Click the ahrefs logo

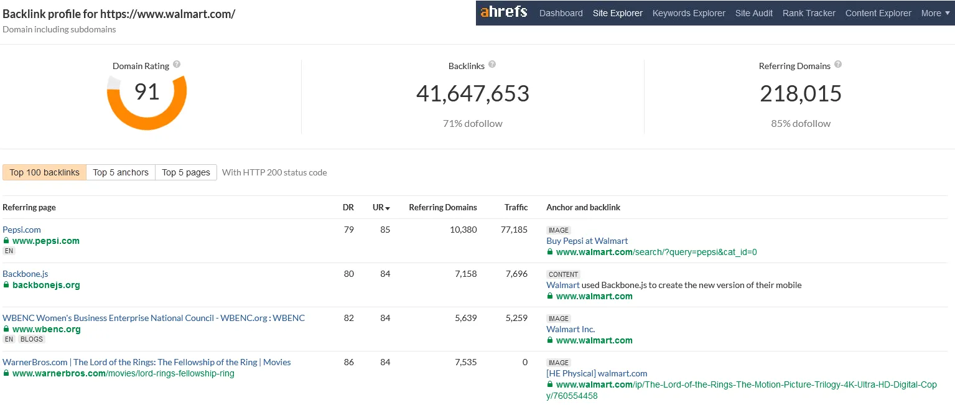pyautogui.click(x=504, y=12)
